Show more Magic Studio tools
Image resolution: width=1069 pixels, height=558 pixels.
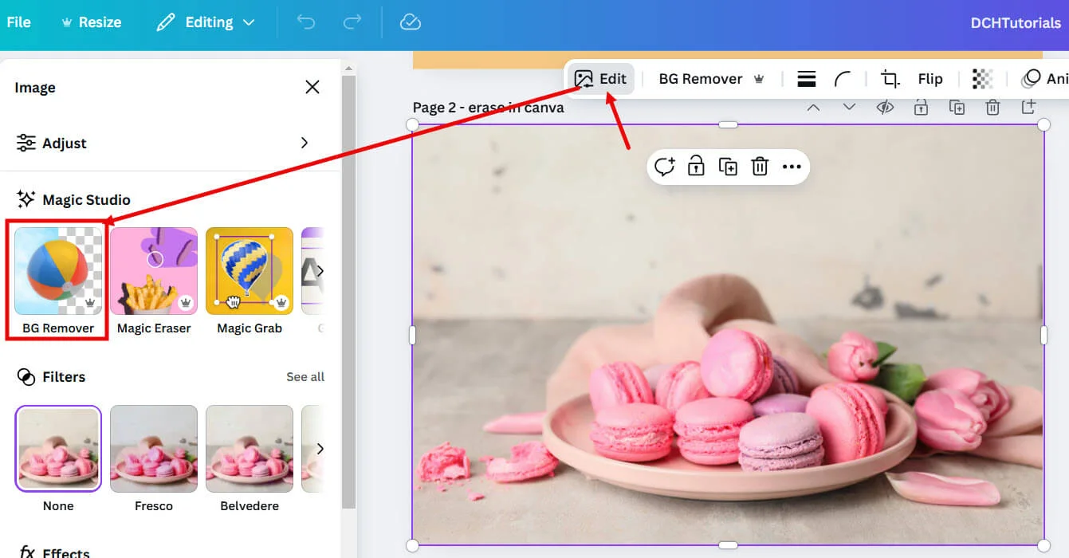tap(320, 271)
